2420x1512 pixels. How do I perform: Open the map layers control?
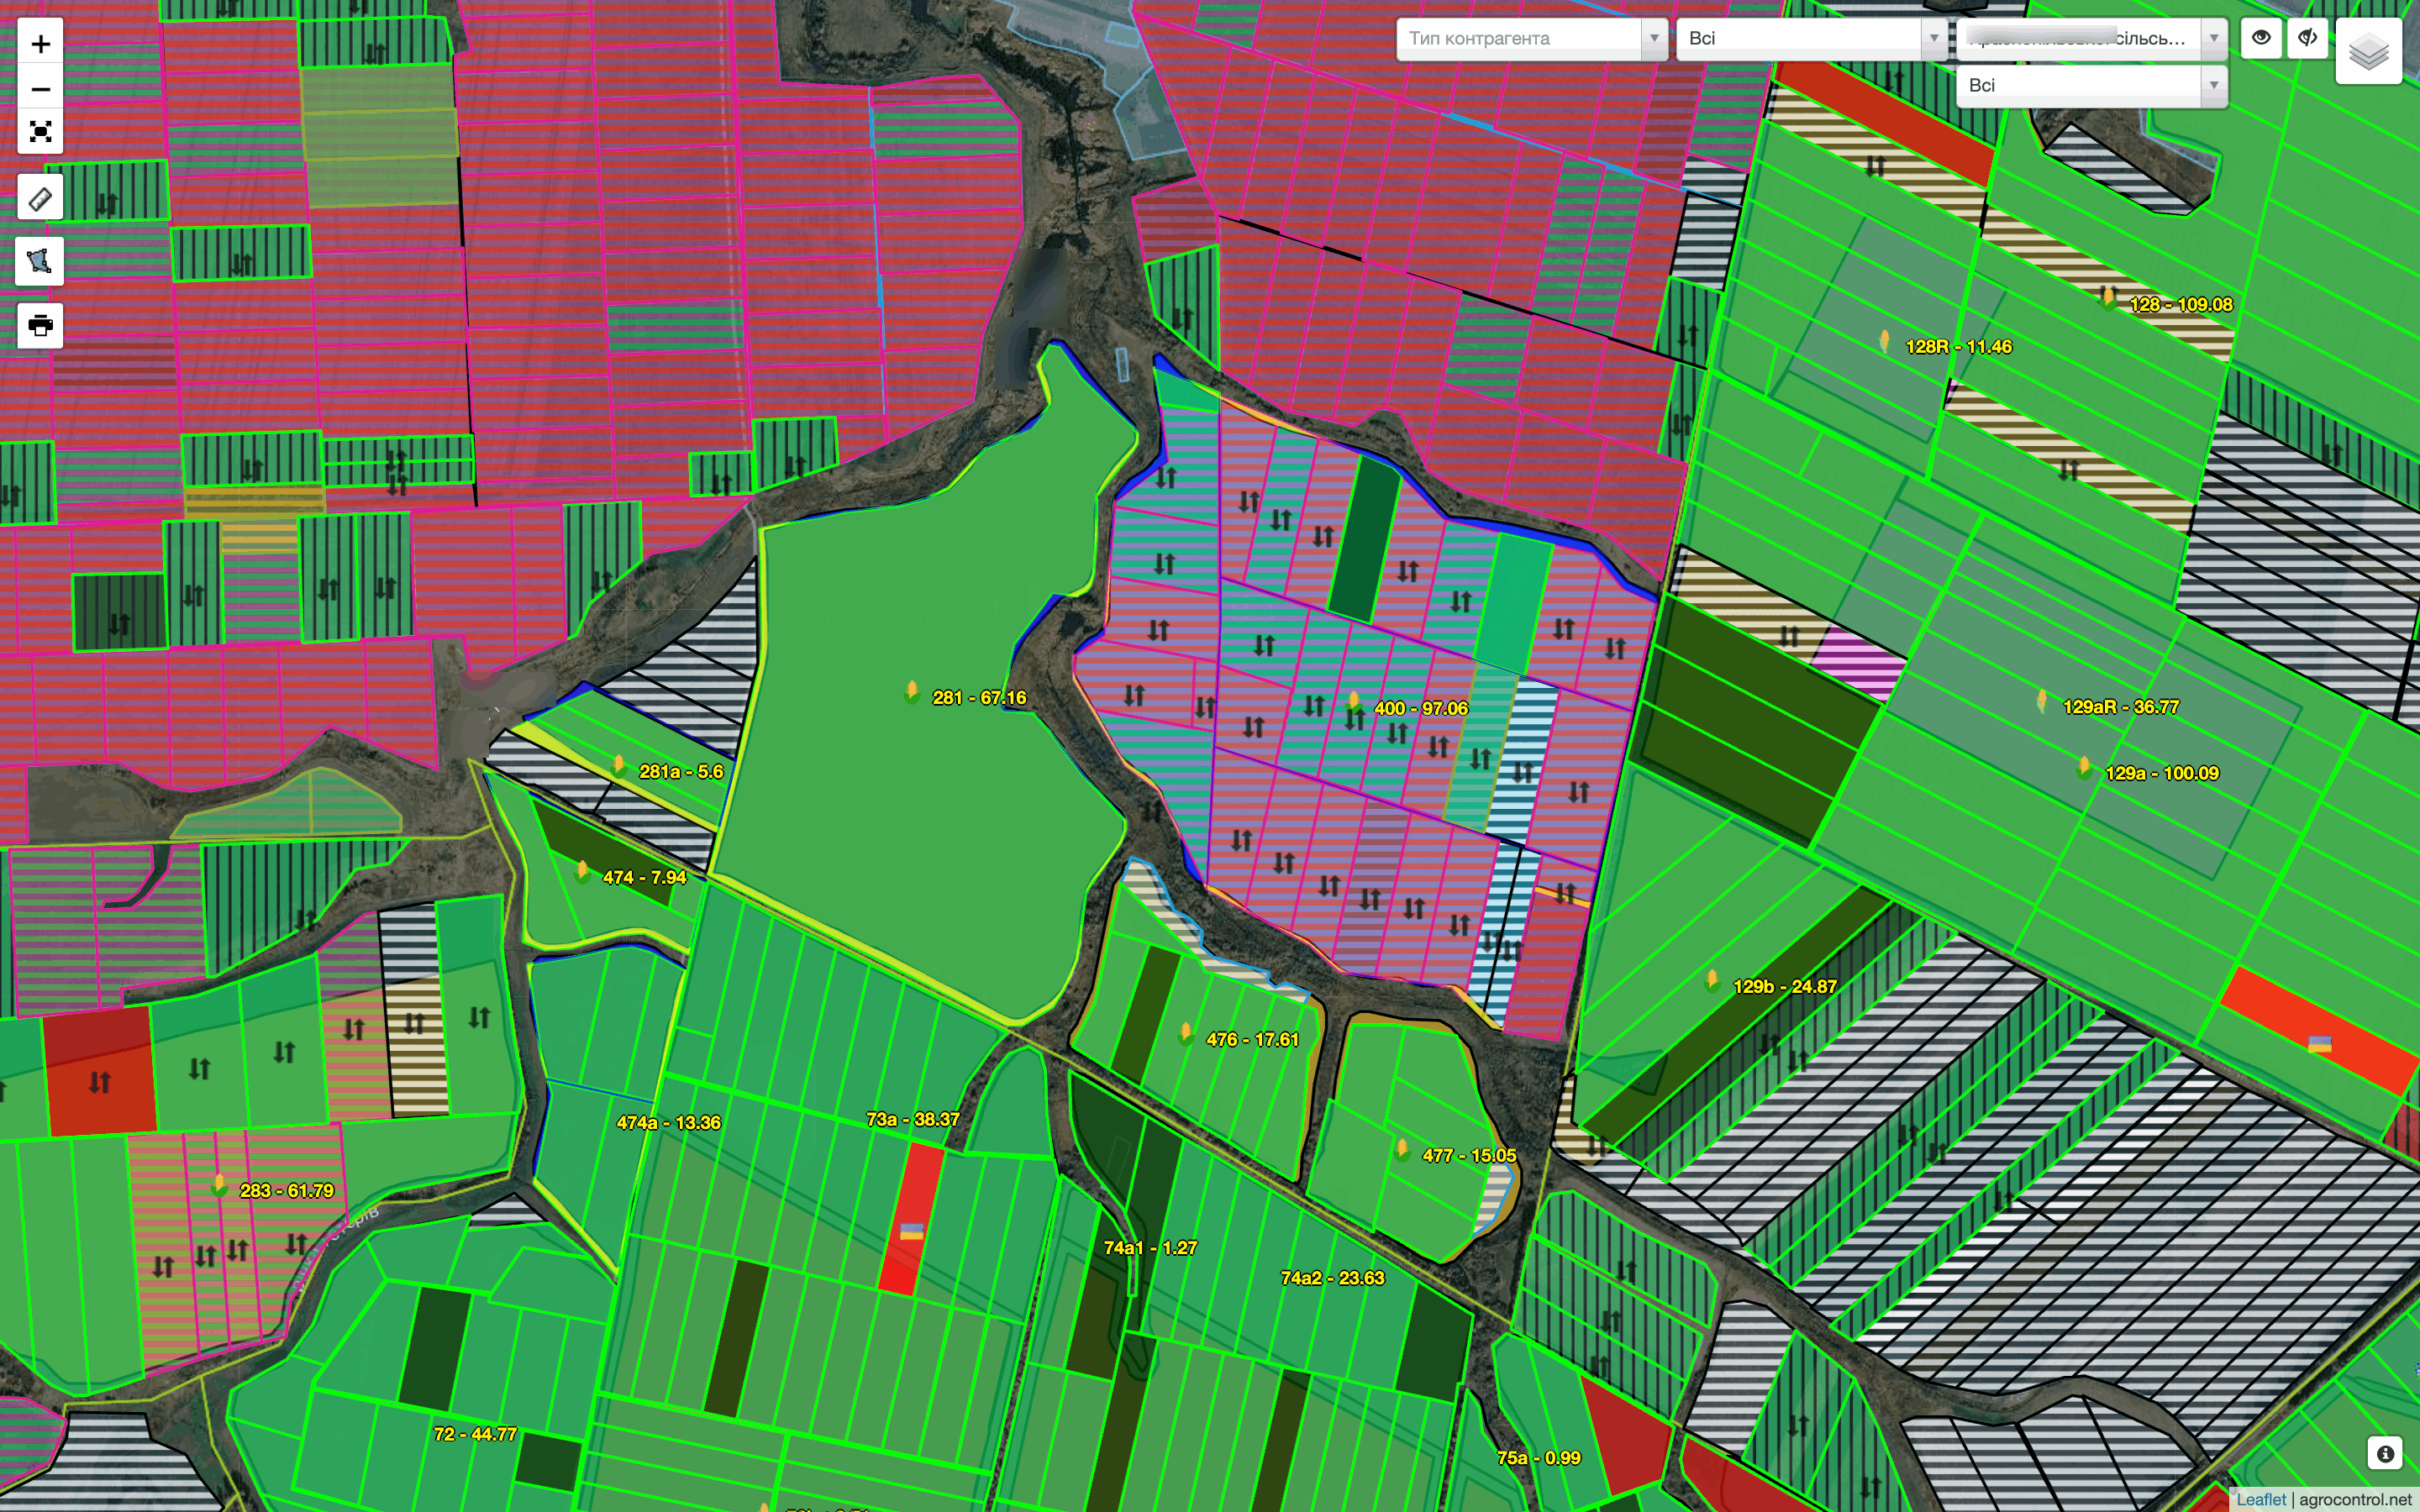click(x=2368, y=51)
